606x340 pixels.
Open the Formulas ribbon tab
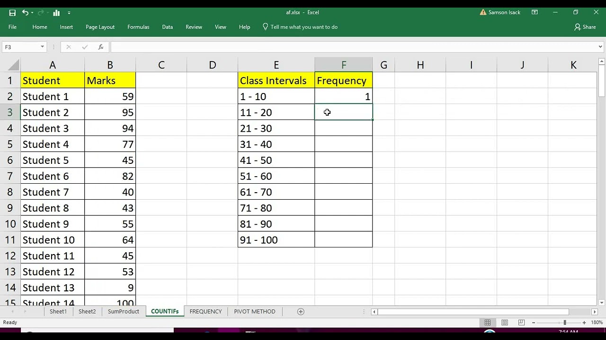[x=138, y=27]
